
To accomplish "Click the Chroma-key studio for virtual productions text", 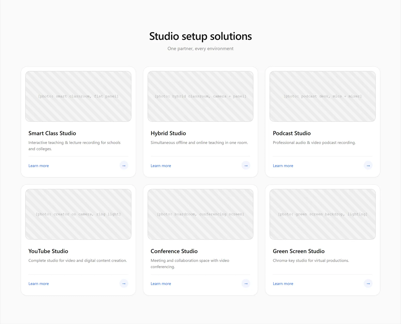I will pyautogui.click(x=311, y=260).
